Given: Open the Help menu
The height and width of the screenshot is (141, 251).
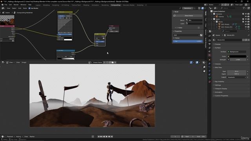Looking at the screenshot, I should pos(30,5).
